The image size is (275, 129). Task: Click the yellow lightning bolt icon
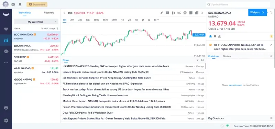[271, 37]
